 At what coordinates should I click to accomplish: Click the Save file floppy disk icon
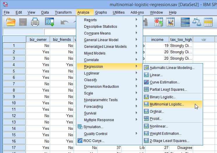[23, 22]
